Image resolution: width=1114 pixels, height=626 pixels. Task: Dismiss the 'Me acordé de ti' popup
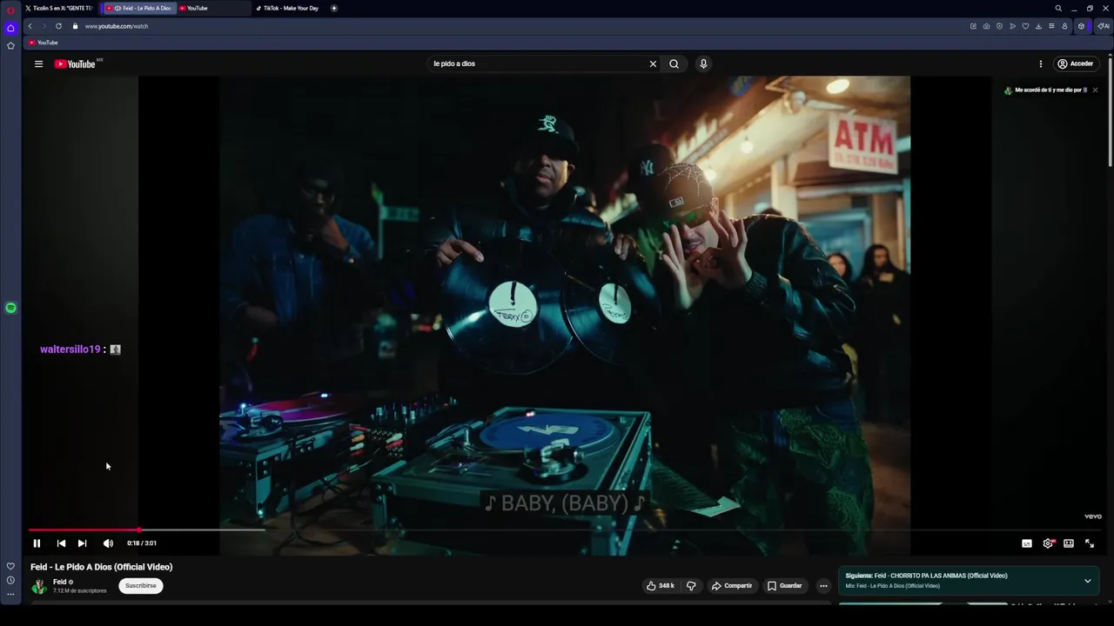pos(1095,90)
